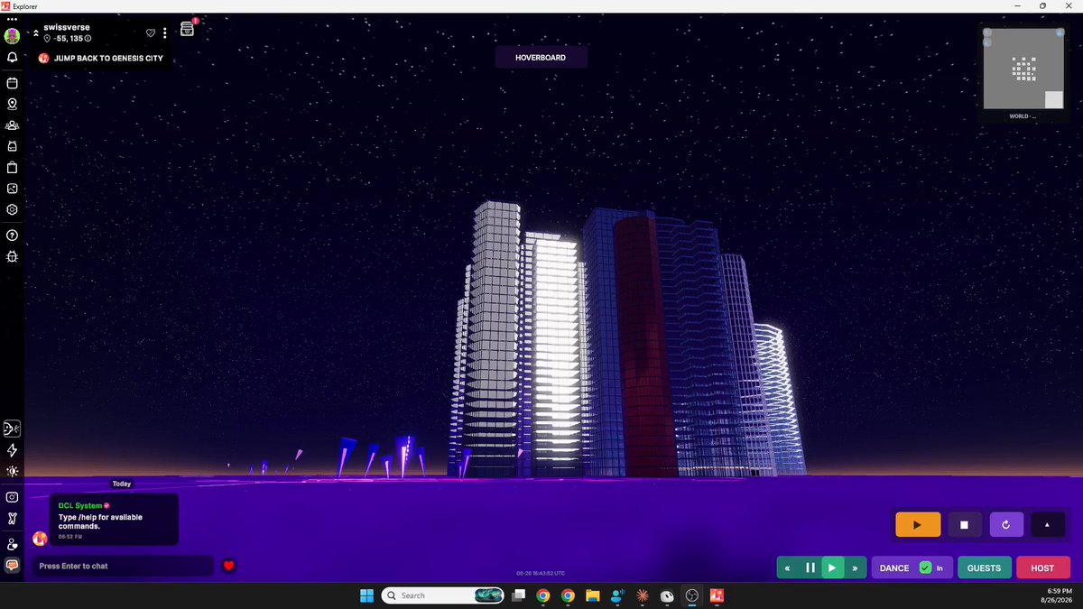The width and height of the screenshot is (1083, 609).
Task: Click the HOVERBOARD button
Action: click(x=541, y=57)
